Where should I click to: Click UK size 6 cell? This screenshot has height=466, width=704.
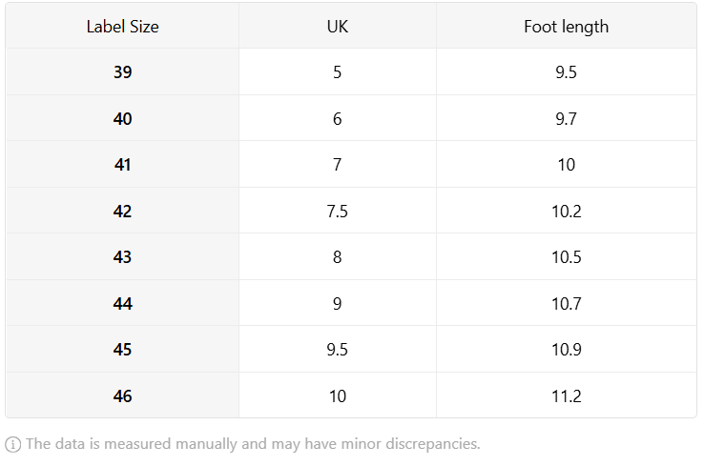click(x=338, y=118)
